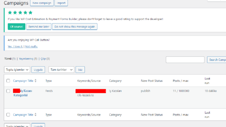Click the bottom Uygula button
226x127 pixels.
click(38, 125)
